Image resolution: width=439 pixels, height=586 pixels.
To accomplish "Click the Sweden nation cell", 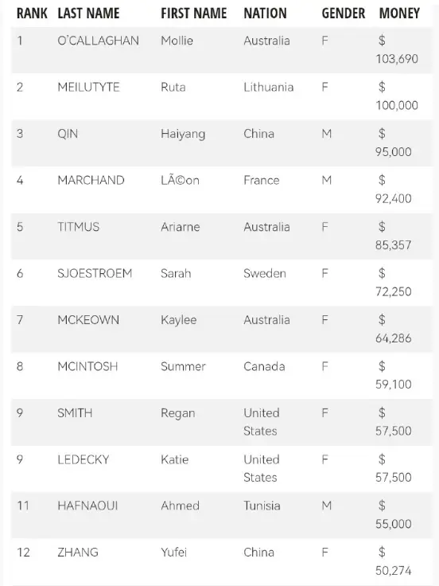I will 265,273.
